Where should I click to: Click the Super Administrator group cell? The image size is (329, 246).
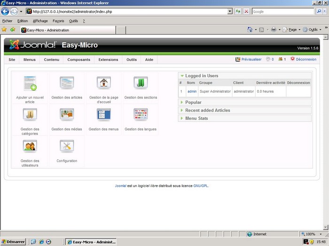[x=215, y=91]
